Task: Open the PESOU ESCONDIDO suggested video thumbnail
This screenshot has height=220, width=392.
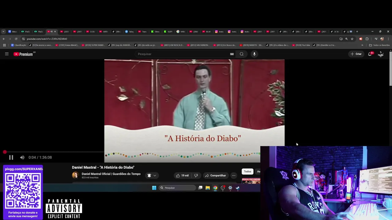Action: point(251,181)
